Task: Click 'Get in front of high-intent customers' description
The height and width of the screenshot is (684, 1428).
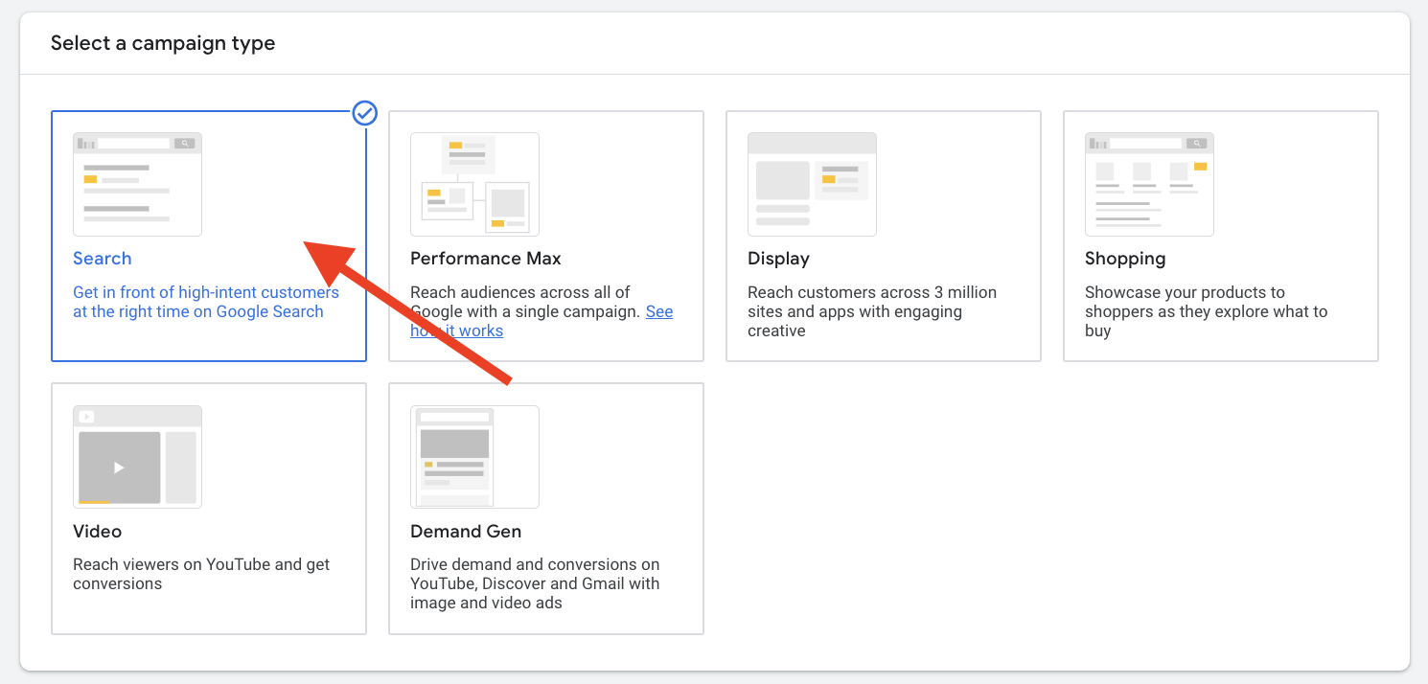Action: [x=206, y=302]
